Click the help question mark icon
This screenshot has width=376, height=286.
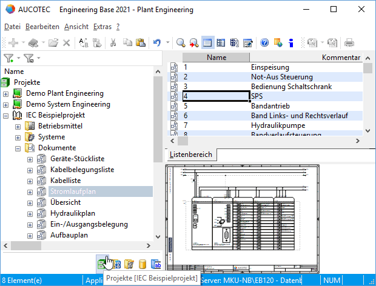tap(264, 42)
